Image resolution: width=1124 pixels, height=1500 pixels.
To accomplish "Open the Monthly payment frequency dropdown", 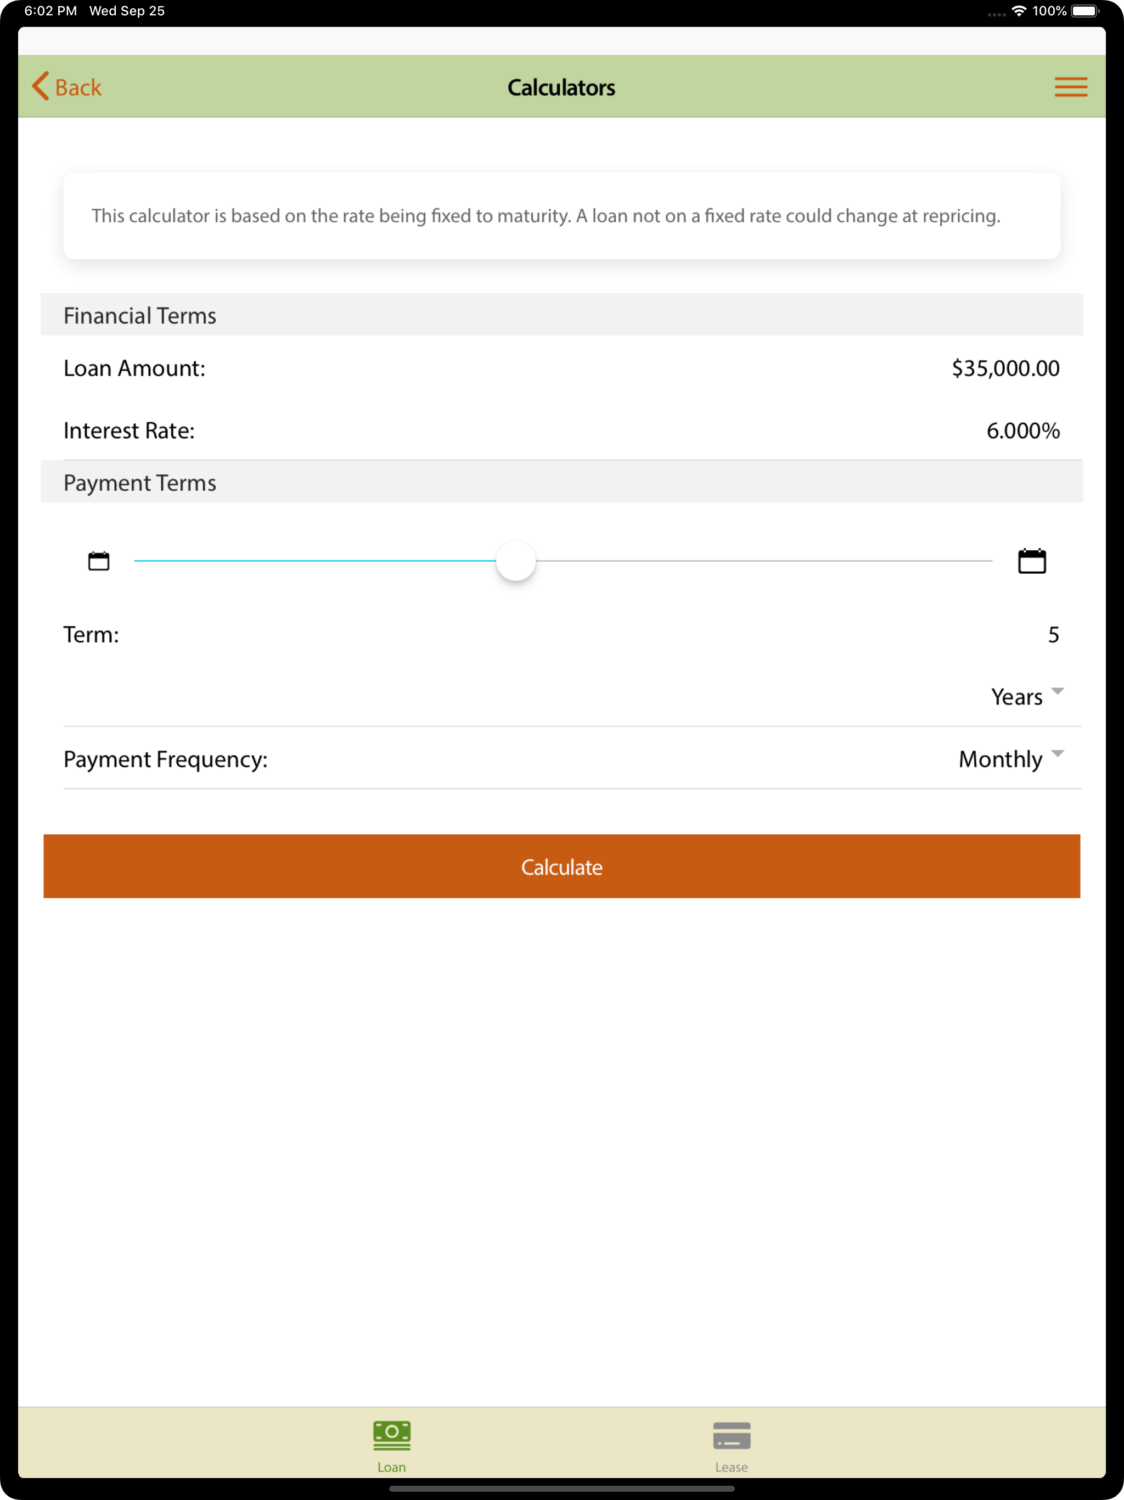I will point(1011,759).
